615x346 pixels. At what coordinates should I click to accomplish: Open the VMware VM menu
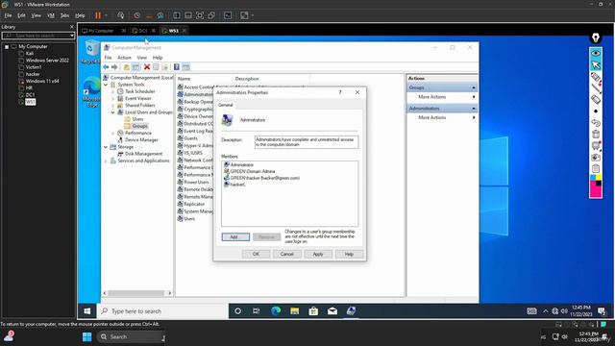(x=51, y=15)
